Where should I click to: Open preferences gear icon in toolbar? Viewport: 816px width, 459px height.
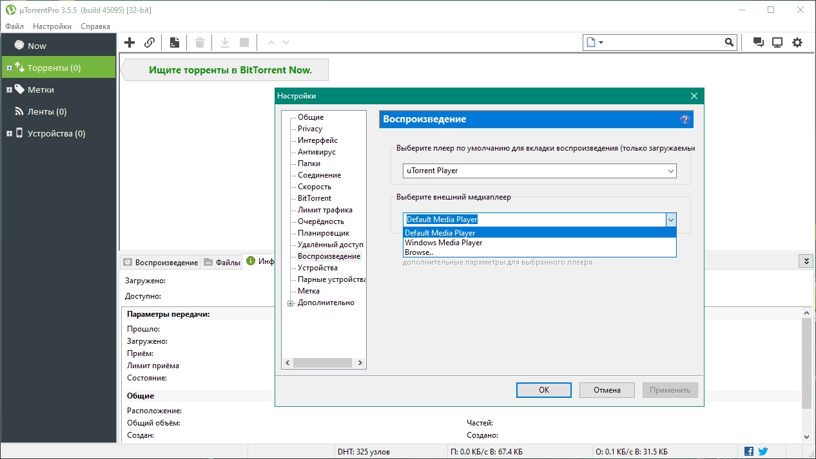[x=797, y=42]
